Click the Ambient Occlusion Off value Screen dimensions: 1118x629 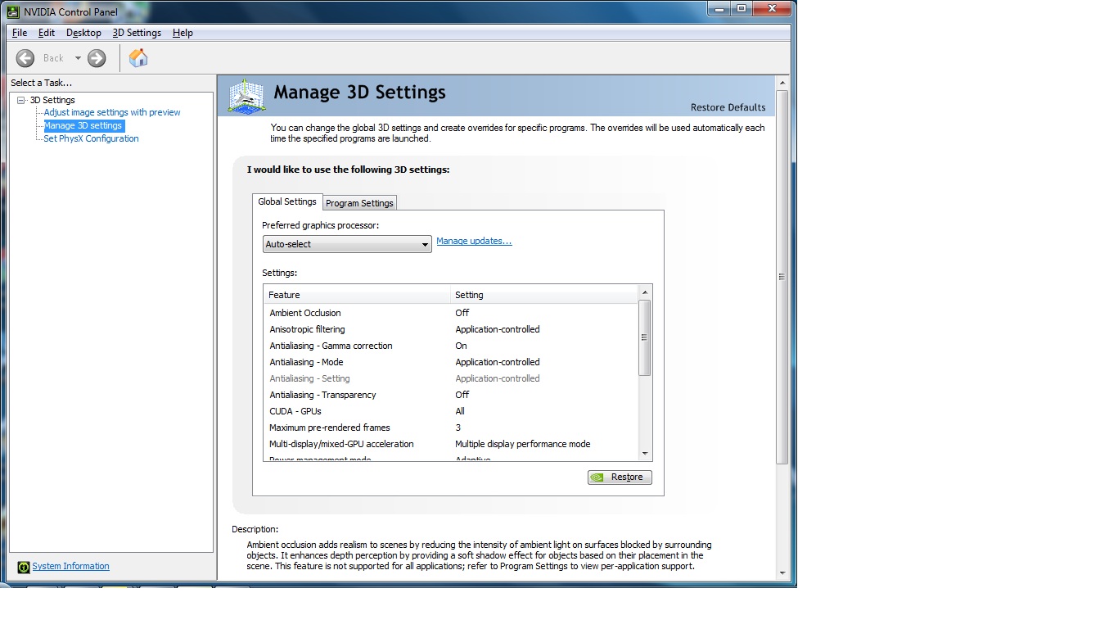coord(462,313)
